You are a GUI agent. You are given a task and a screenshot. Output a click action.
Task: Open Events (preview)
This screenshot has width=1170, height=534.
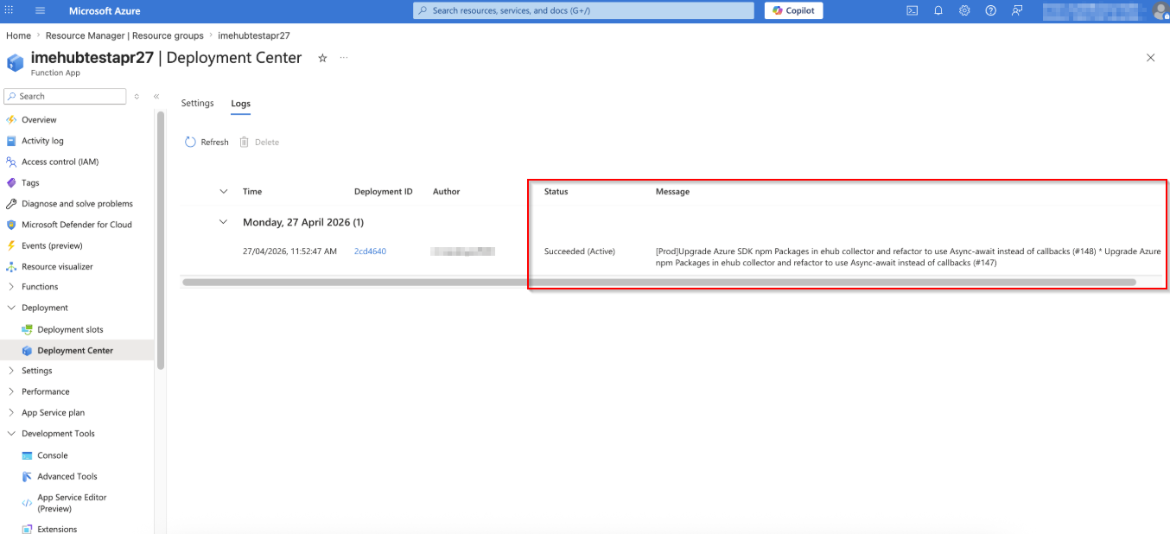(x=52, y=245)
